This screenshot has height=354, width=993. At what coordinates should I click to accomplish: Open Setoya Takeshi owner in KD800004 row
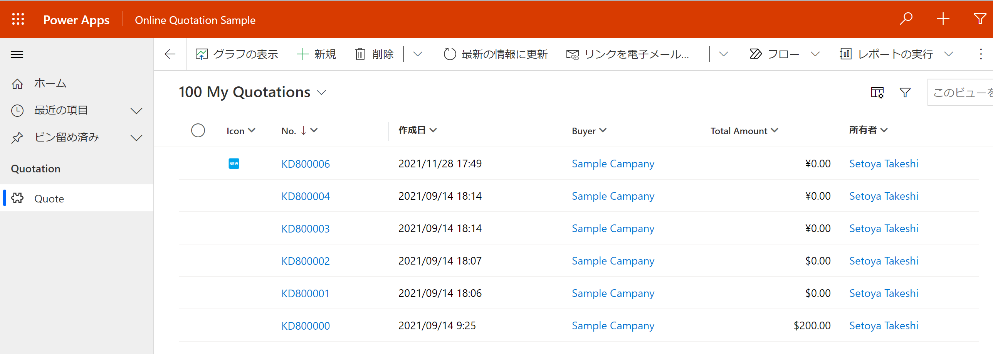[x=884, y=196]
